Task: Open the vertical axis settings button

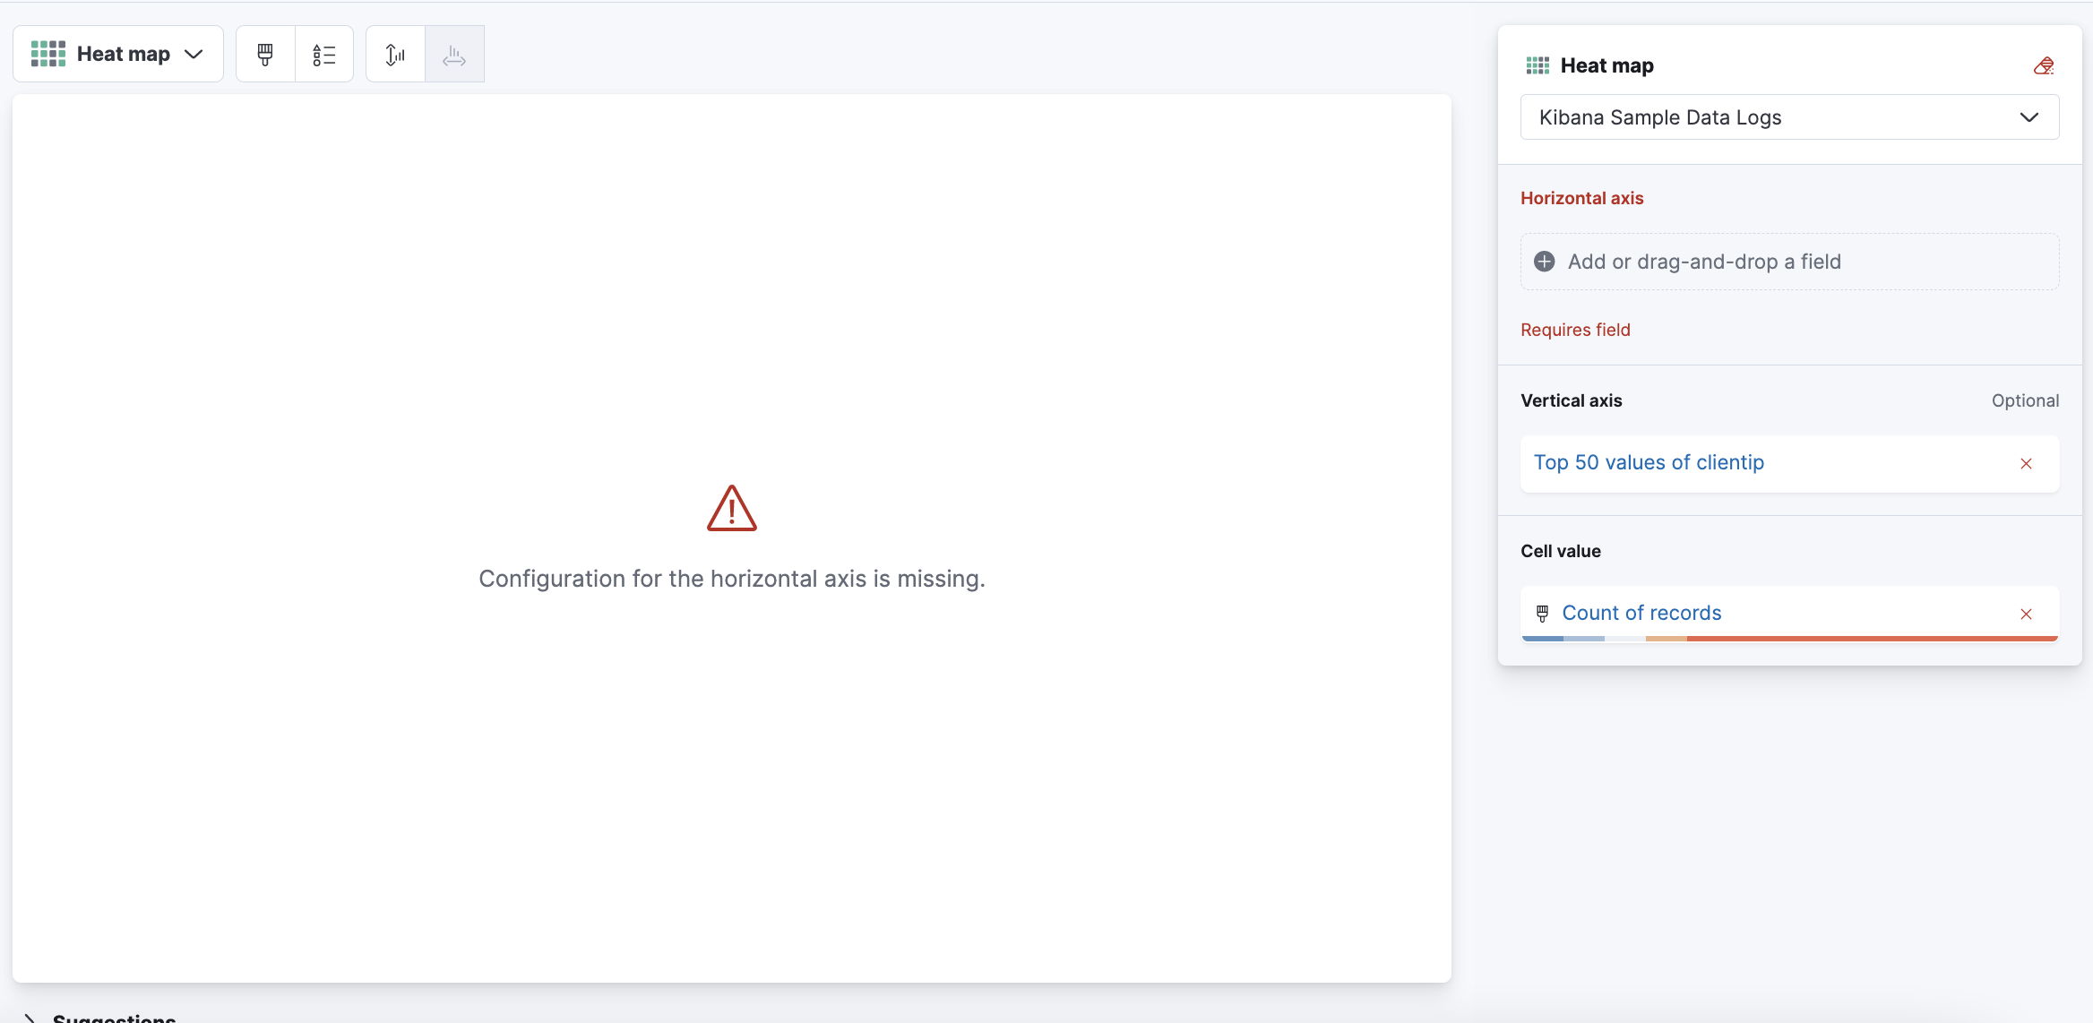Action: 395,55
